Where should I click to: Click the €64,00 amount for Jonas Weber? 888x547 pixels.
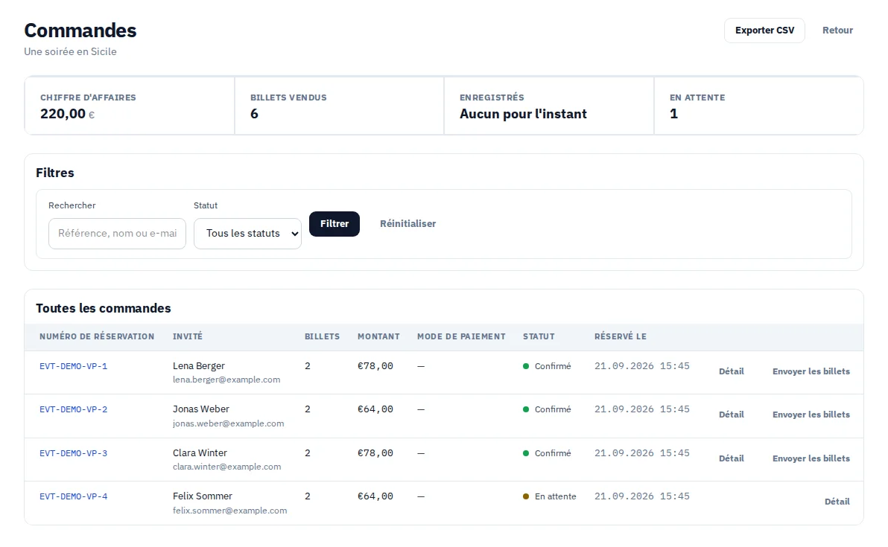point(375,409)
